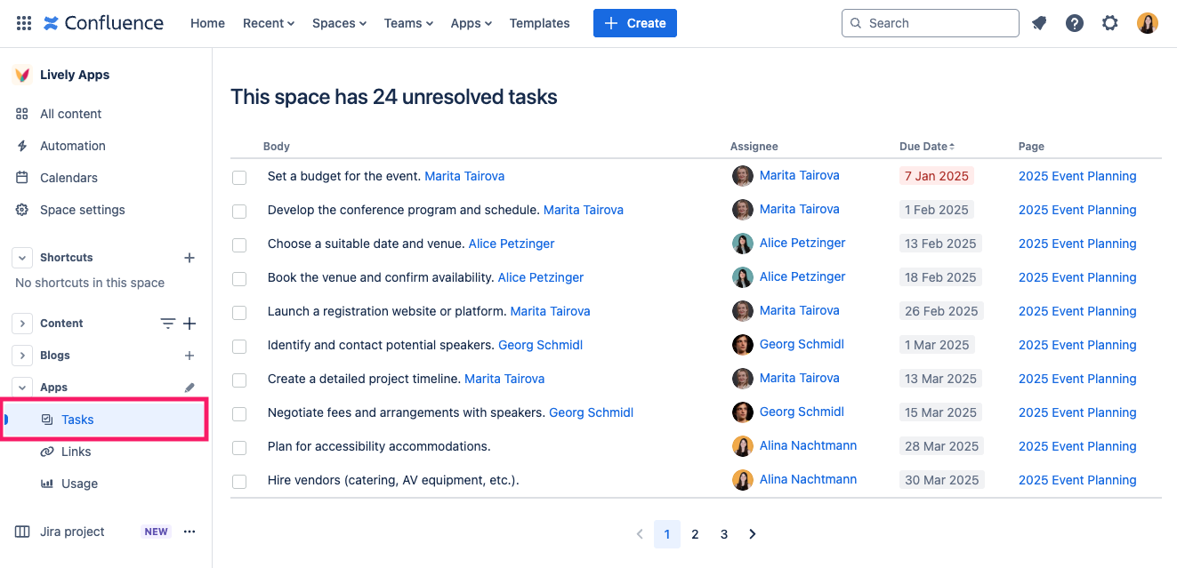Select Automation in the space sidebar
The height and width of the screenshot is (568, 1177).
[72, 145]
